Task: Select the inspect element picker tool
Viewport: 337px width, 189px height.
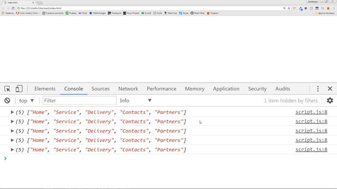Action: click(x=7, y=89)
